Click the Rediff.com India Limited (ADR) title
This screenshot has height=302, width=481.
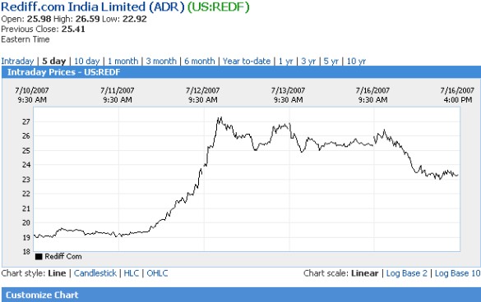(93, 7)
